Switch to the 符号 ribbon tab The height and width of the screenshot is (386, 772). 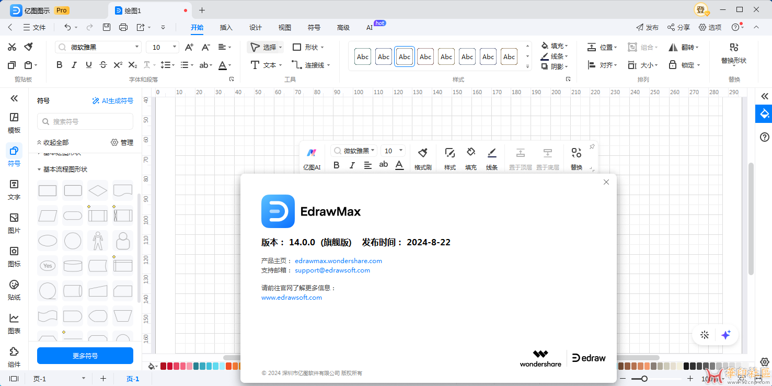[314, 27]
